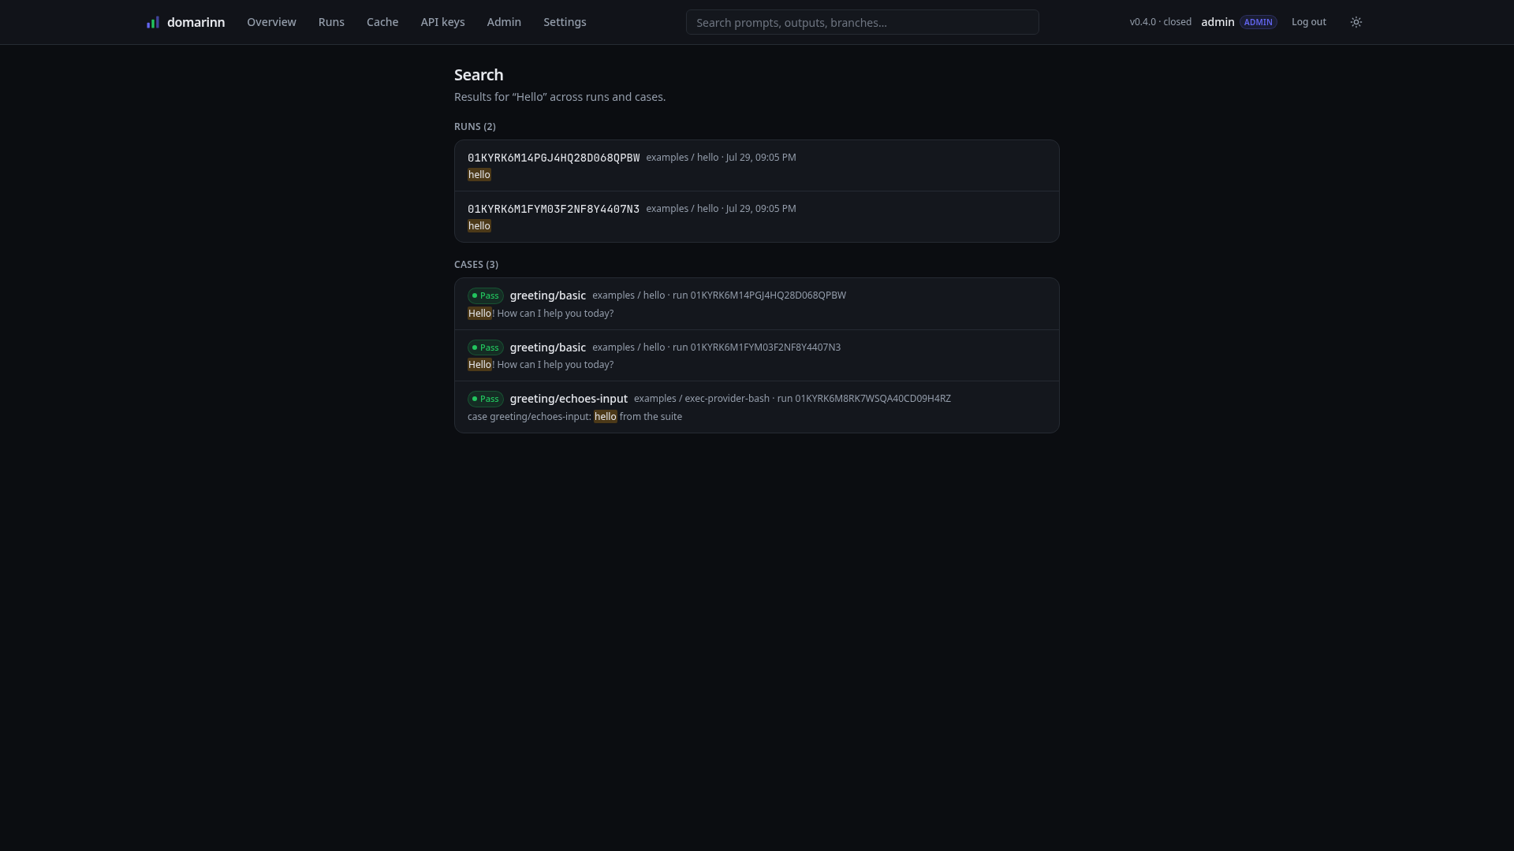Click 'case greeting/echoes-input: hello from the suite' snippet

tap(575, 417)
